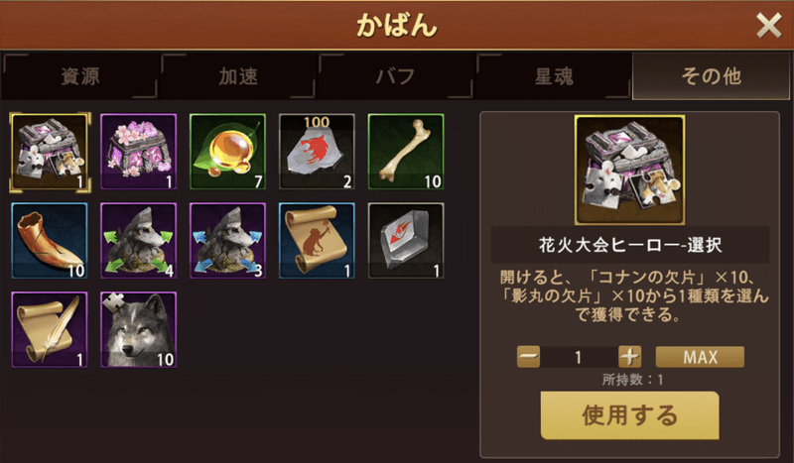The image size is (794, 463).
Task: Open the 加速 tab
Action: point(238,76)
